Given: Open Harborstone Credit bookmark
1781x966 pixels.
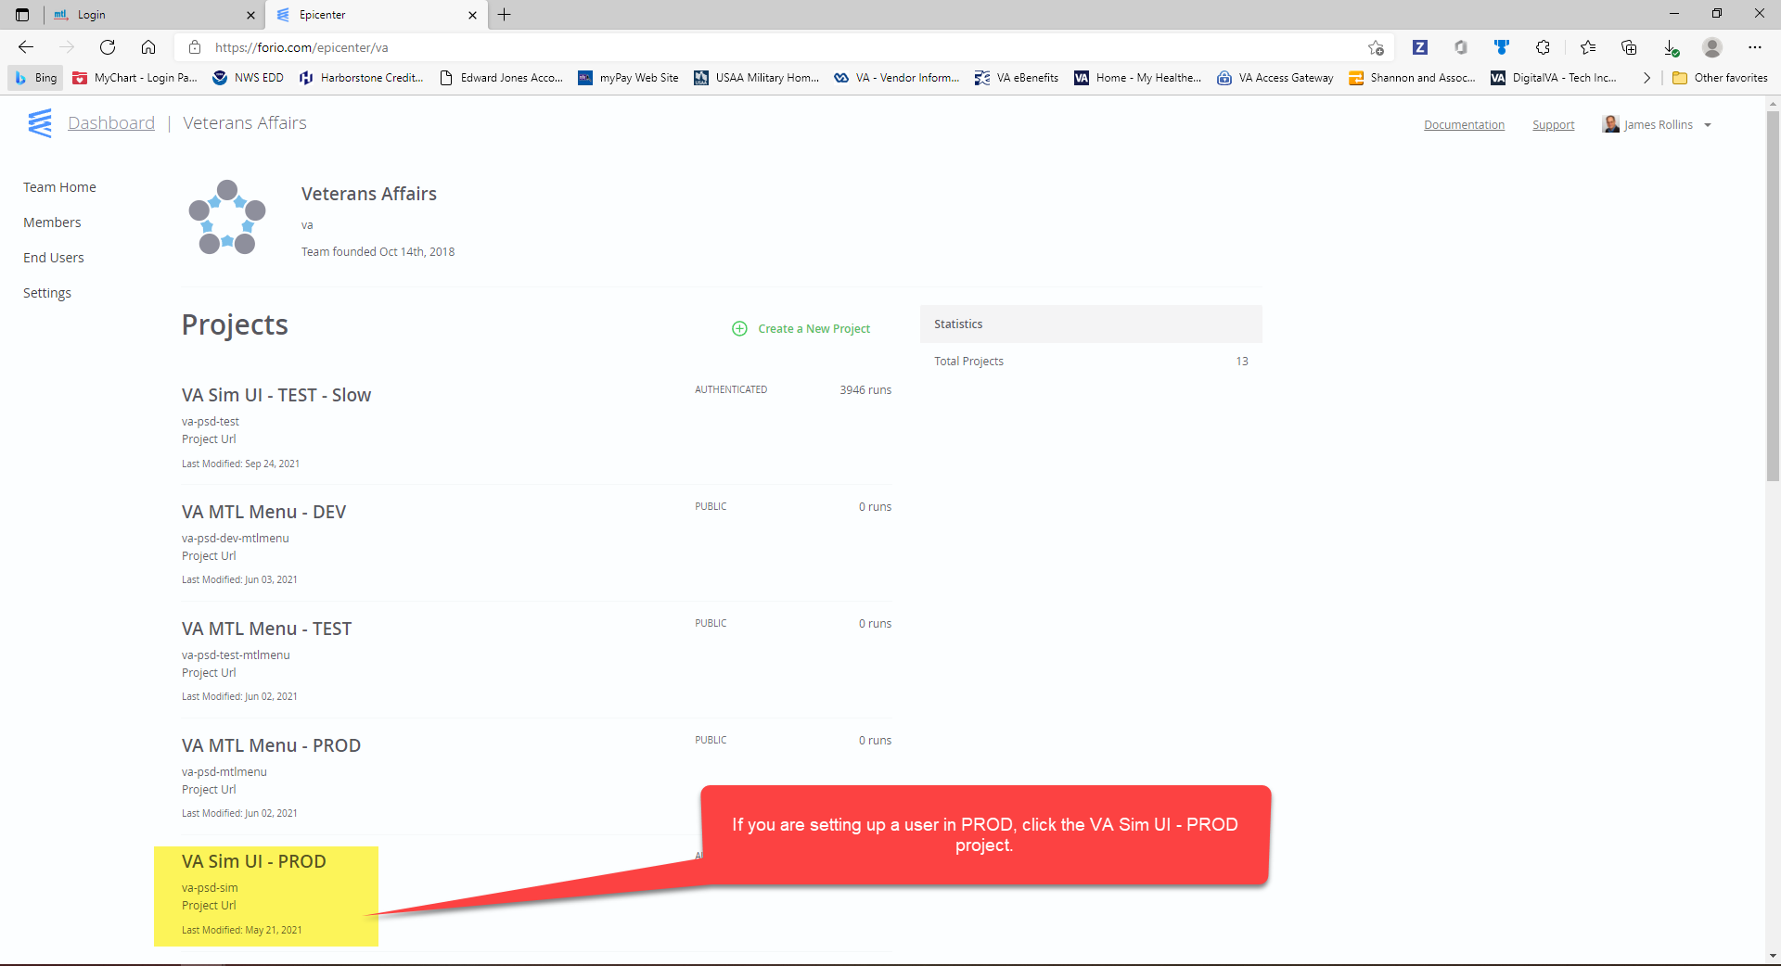Looking at the screenshot, I should click(361, 78).
